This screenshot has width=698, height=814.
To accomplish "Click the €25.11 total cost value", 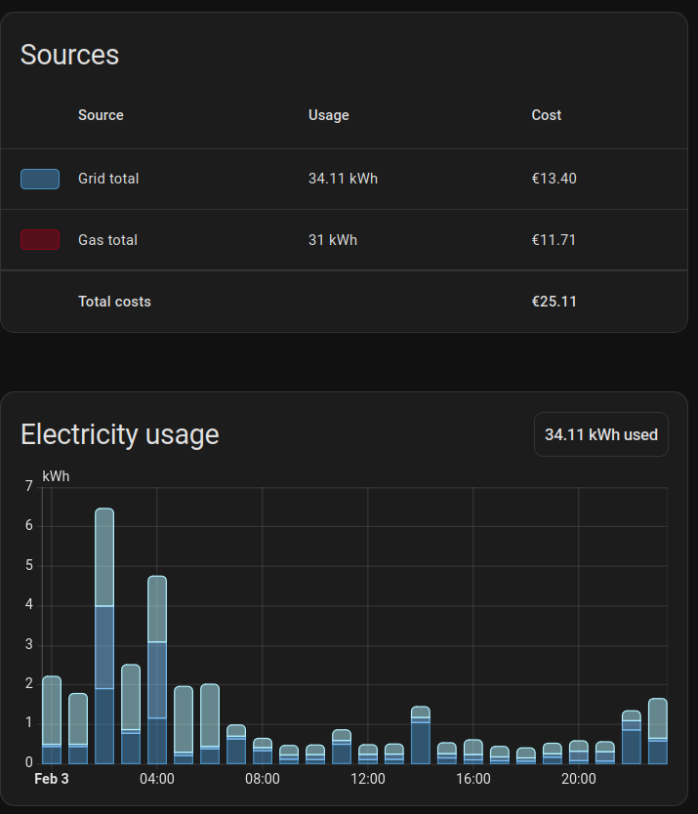I will tap(554, 302).
